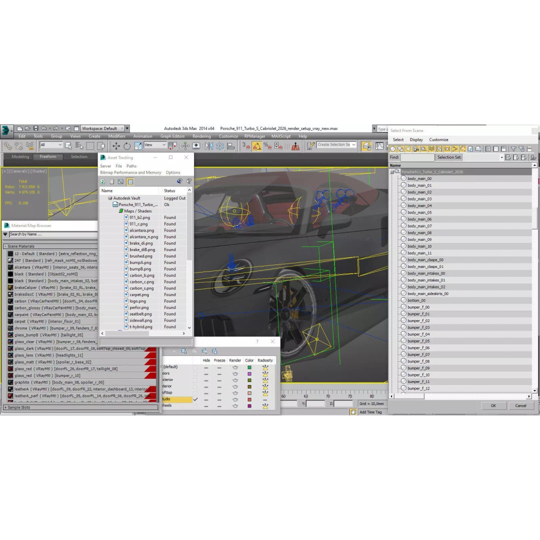Select the Bind to Space Warp tool
The width and height of the screenshot is (540, 540).
(x=30, y=146)
